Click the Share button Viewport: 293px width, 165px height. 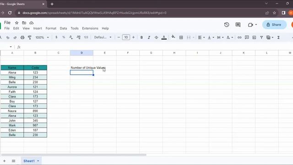coord(274,24)
